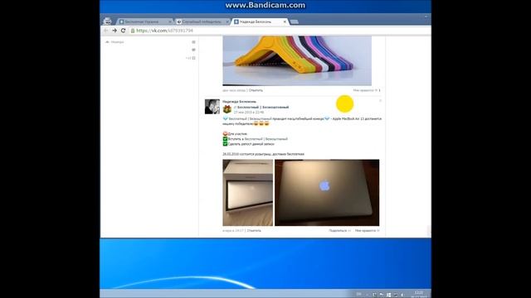Click Ответить under the MacBook post
Screen dimensions: 531x298
[x=254, y=230]
